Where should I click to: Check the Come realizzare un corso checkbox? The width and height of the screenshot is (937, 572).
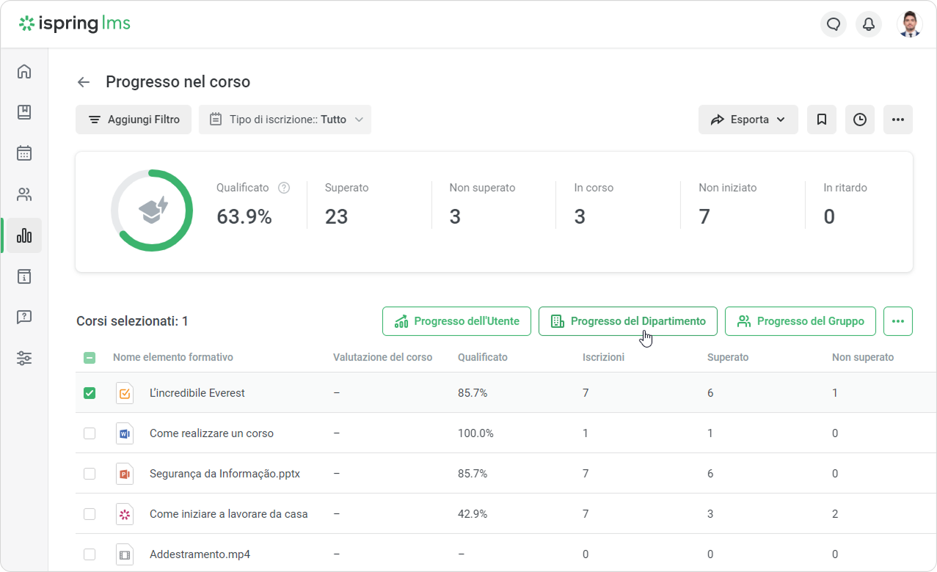[x=90, y=433]
